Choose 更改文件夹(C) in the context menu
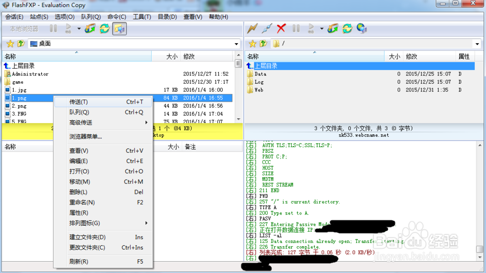The image size is (486, 273). 103,248
